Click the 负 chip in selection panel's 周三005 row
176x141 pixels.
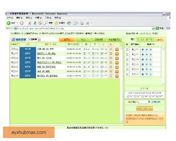[151, 64]
